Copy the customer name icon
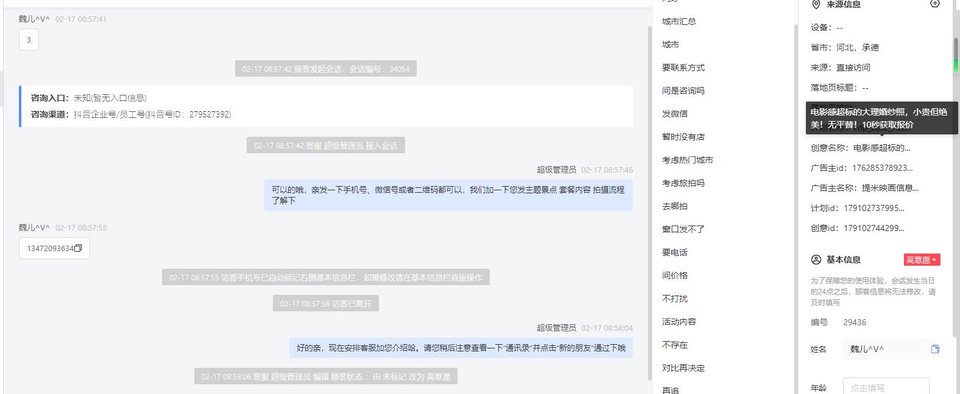The image size is (960, 394). click(935, 349)
